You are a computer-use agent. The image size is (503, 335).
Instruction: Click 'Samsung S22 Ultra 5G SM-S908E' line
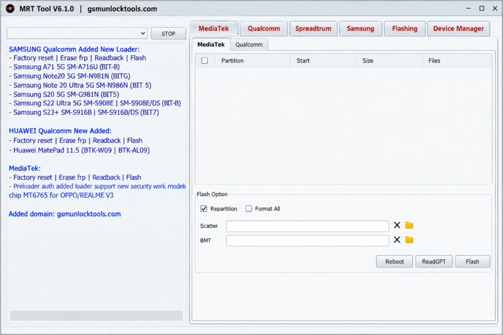[95, 103]
